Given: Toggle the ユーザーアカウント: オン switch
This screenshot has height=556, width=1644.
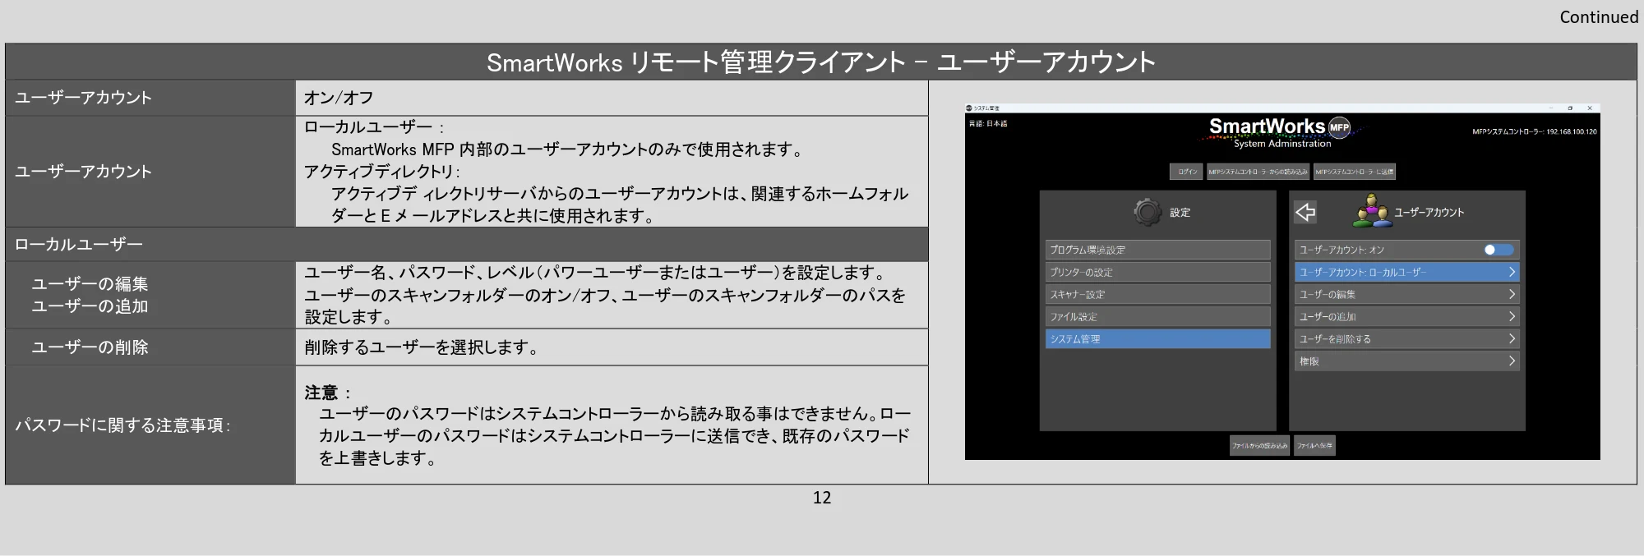Looking at the screenshot, I should 1498,250.
